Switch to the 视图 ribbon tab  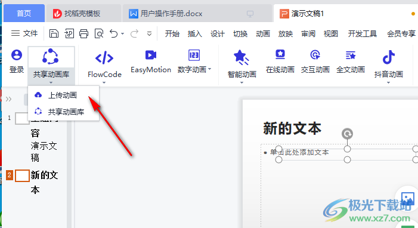coord(331,33)
